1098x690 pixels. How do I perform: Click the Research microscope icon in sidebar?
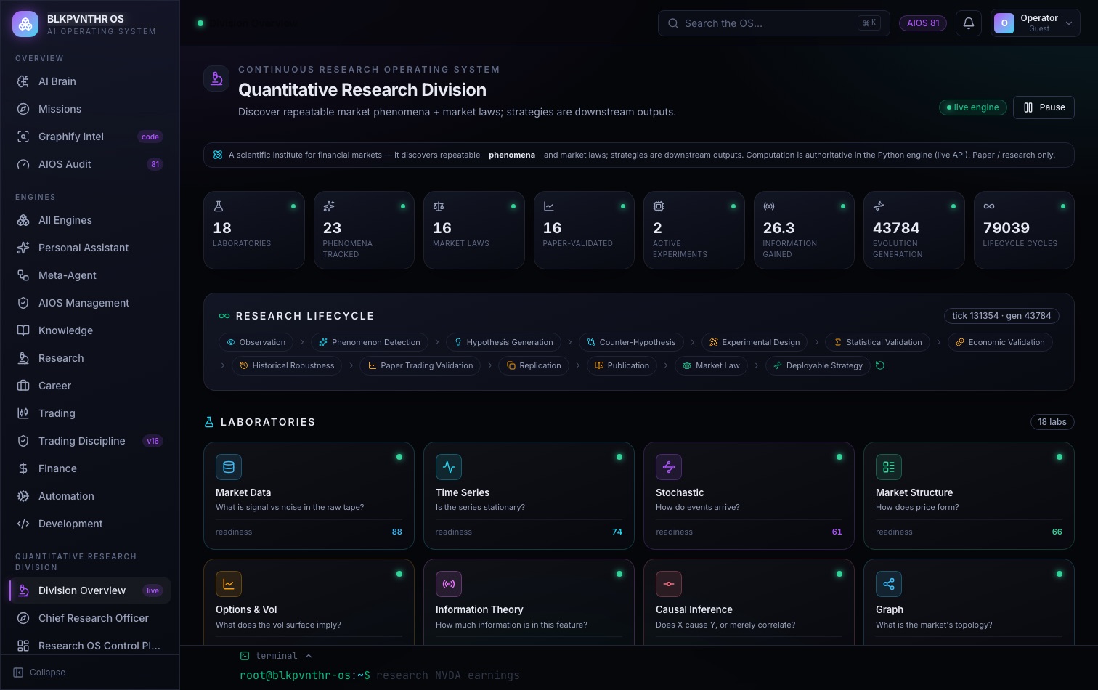click(x=23, y=358)
